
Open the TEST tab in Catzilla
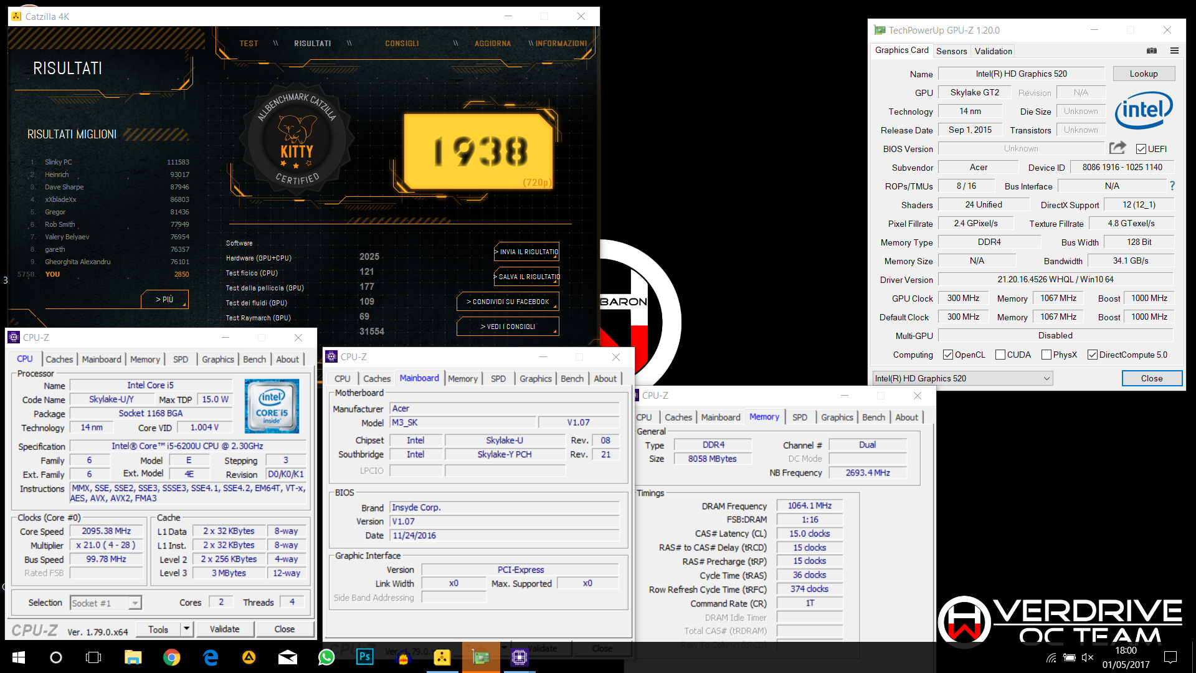coord(249,44)
